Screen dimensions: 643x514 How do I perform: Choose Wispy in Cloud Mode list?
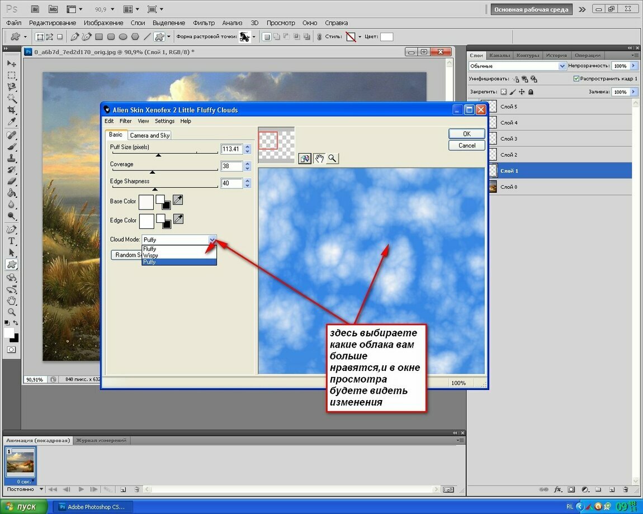pos(179,255)
